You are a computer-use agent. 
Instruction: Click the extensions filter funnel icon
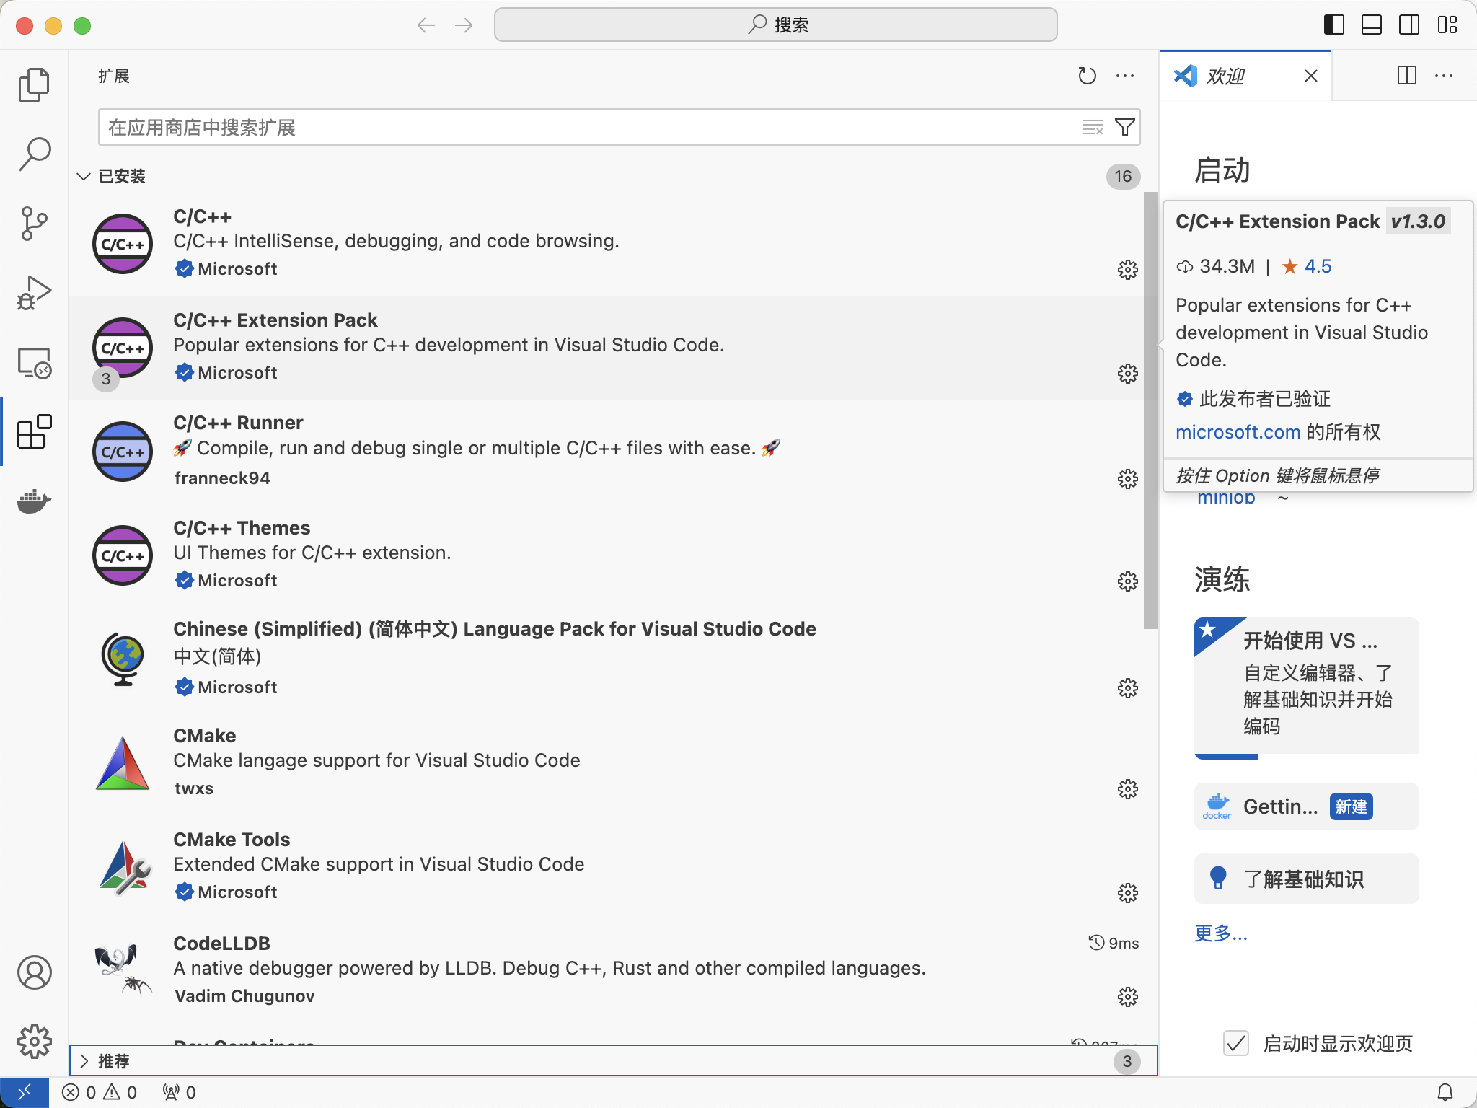[x=1124, y=128]
